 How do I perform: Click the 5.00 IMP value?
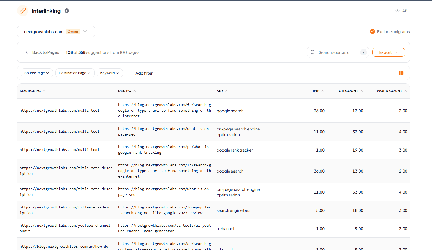click(320, 210)
